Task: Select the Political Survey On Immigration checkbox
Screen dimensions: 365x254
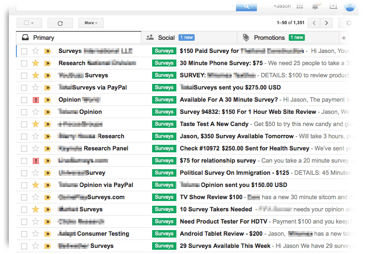Action: coord(24,173)
